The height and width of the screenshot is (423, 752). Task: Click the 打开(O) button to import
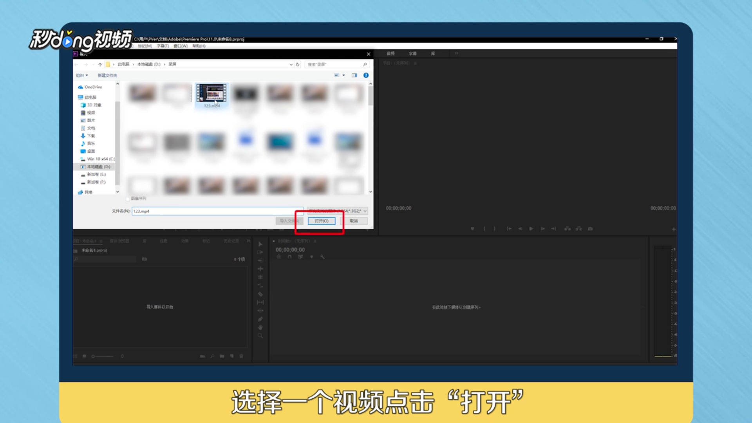[x=321, y=221]
